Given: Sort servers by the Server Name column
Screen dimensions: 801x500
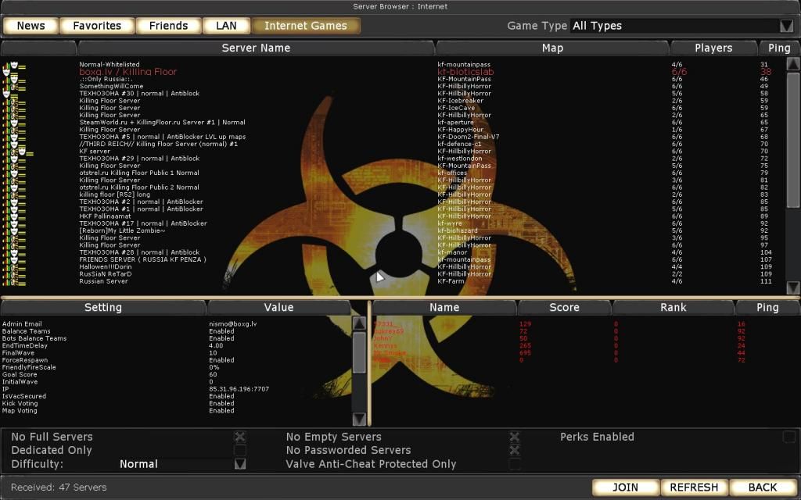Looking at the screenshot, I should [x=256, y=48].
